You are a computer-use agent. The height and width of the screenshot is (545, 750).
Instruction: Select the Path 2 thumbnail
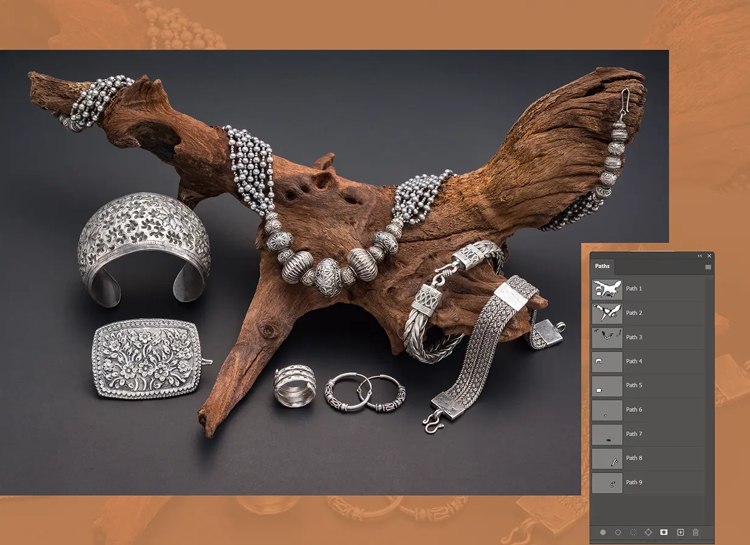607,313
